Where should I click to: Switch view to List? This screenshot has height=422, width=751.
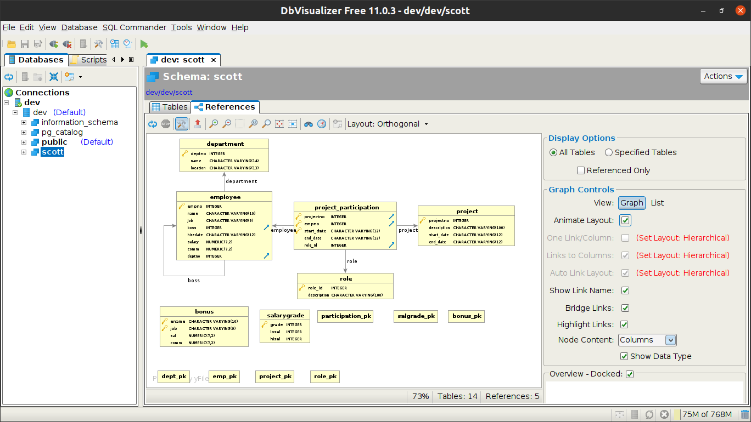tap(657, 203)
